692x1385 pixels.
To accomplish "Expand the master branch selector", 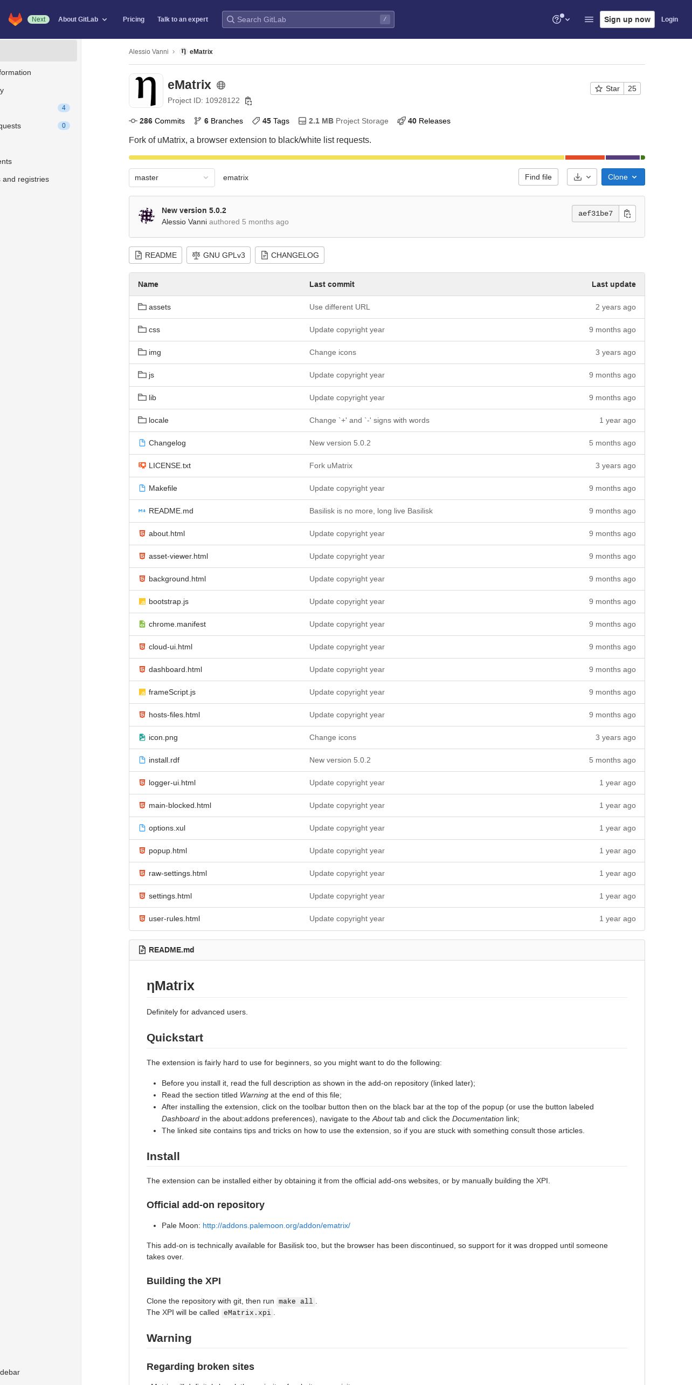I will coord(172,177).
